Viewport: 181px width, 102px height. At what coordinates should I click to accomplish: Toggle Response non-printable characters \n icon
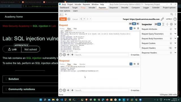click(135, 64)
